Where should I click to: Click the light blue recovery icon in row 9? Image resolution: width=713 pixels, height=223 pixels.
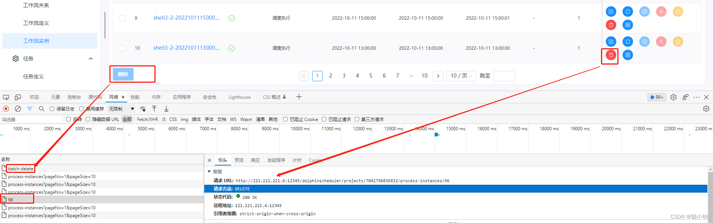644,12
